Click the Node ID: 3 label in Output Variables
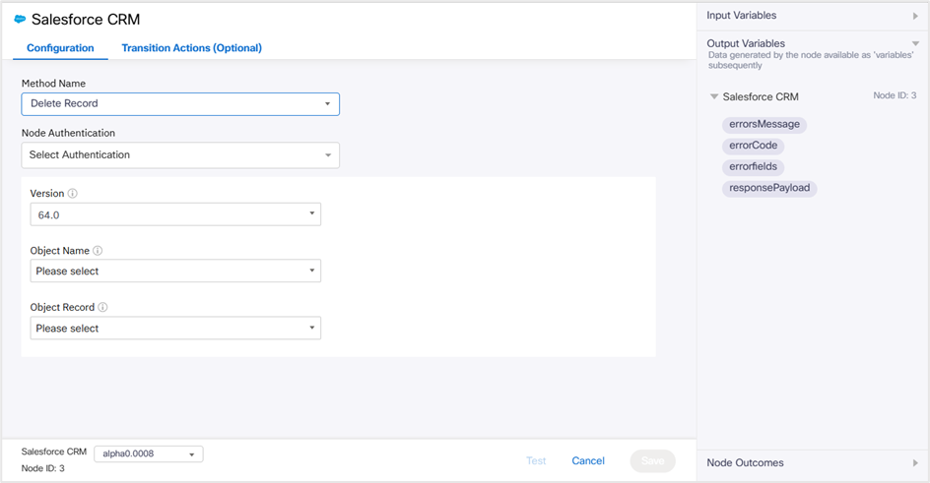930x483 pixels. 895,95
